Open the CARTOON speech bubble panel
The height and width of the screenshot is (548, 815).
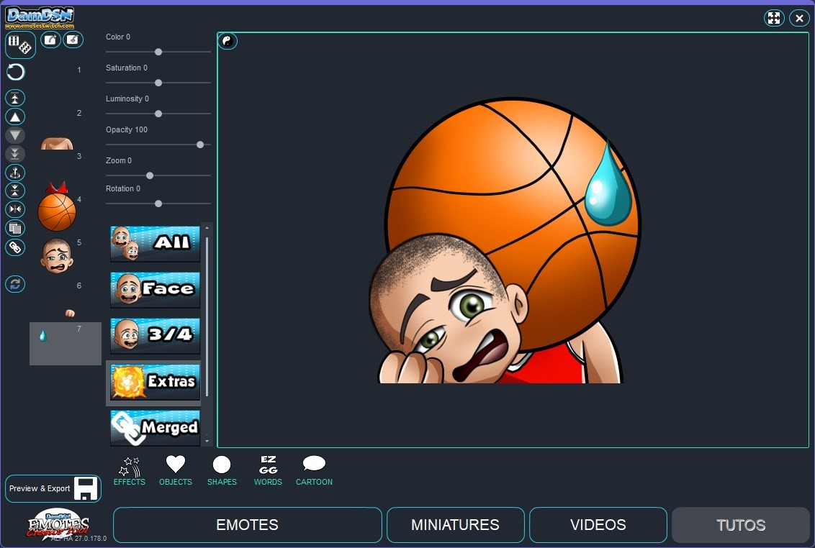click(x=314, y=470)
